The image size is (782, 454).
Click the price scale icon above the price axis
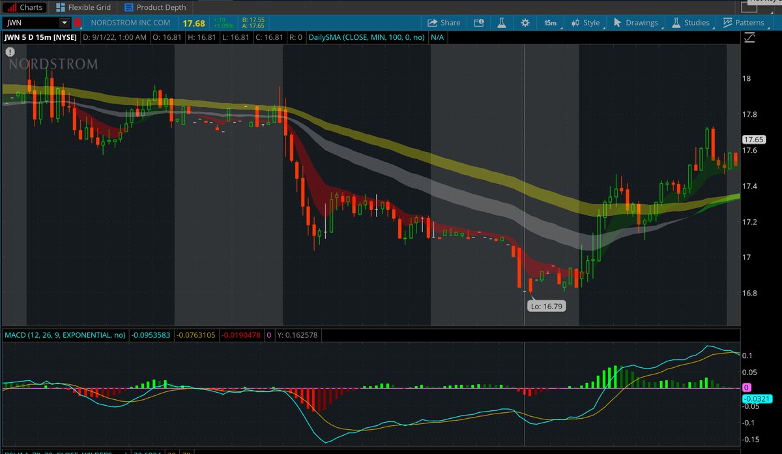coord(749,37)
